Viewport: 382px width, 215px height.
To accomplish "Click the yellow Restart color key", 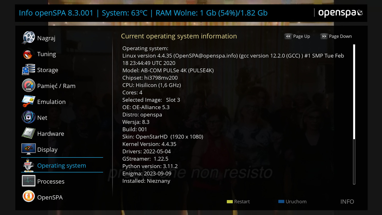I will [x=230, y=202].
